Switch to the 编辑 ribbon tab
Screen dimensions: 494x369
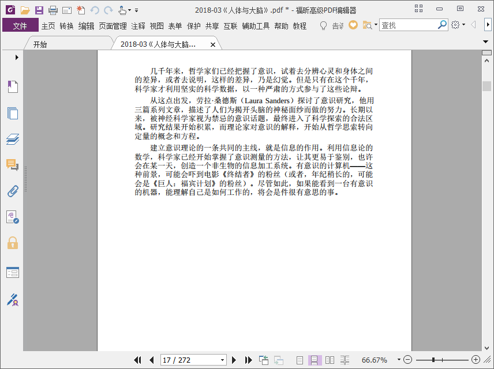coord(86,26)
